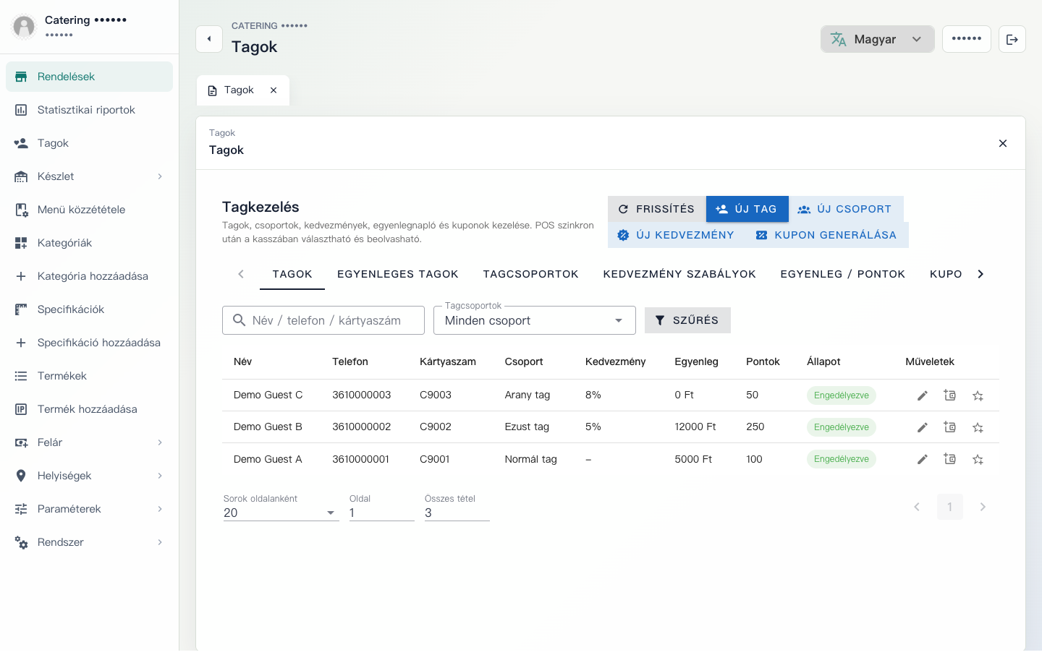Open the Magyar language dropdown
Screen dimensions: 1042x668
[877, 39]
